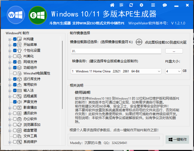Expand the 个性化设置 tree node

(10, 51)
